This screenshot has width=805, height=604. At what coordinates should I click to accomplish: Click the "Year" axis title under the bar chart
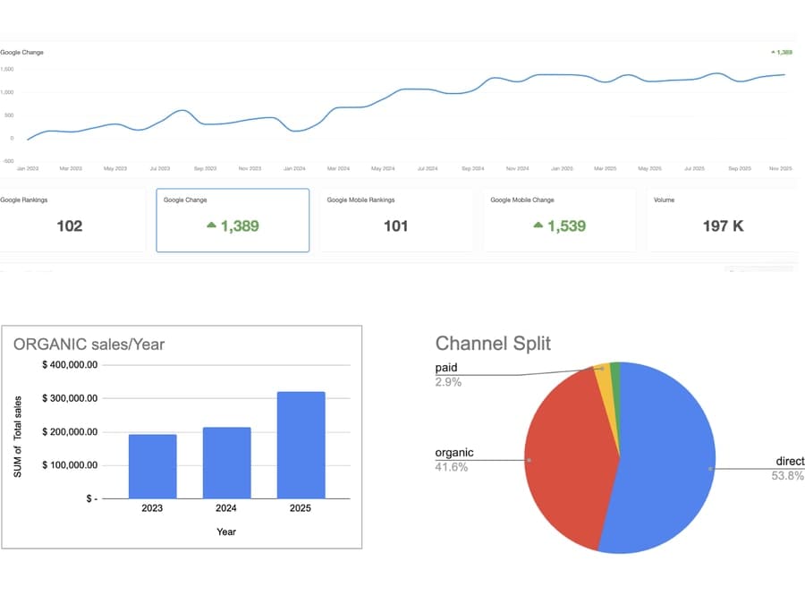226,532
